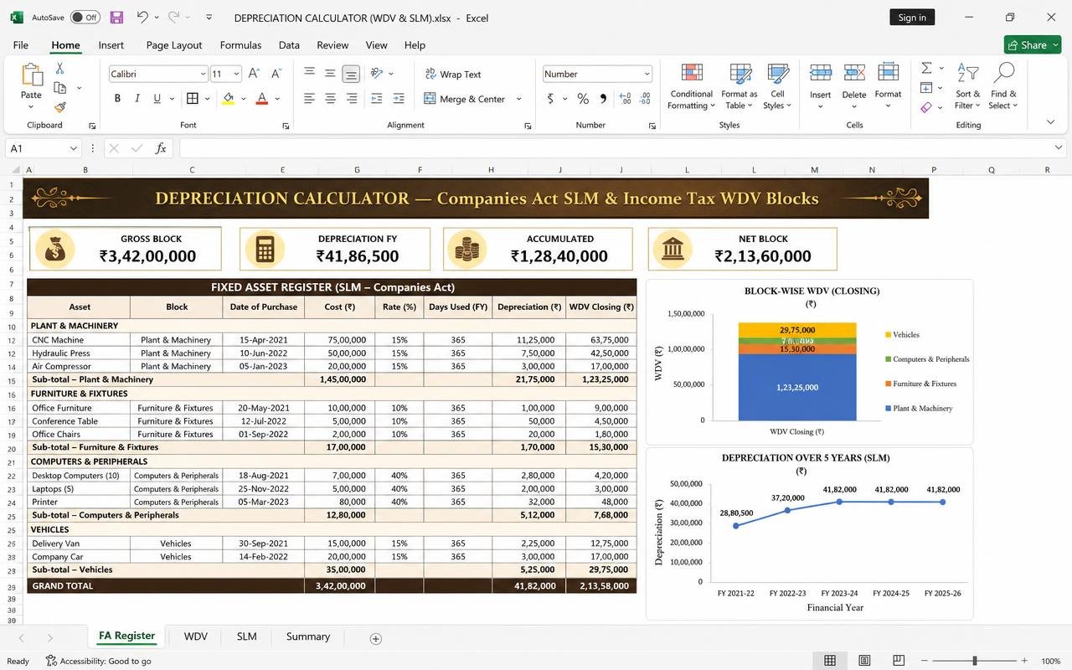
Task: Apply Percent Style with % icon
Action: pyautogui.click(x=583, y=98)
